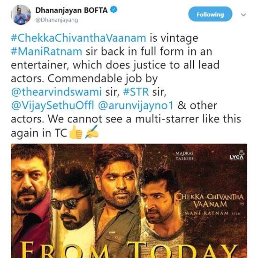
Task: Open Dhananjayan BOFTA's profile picture
Action: [x=21, y=15]
